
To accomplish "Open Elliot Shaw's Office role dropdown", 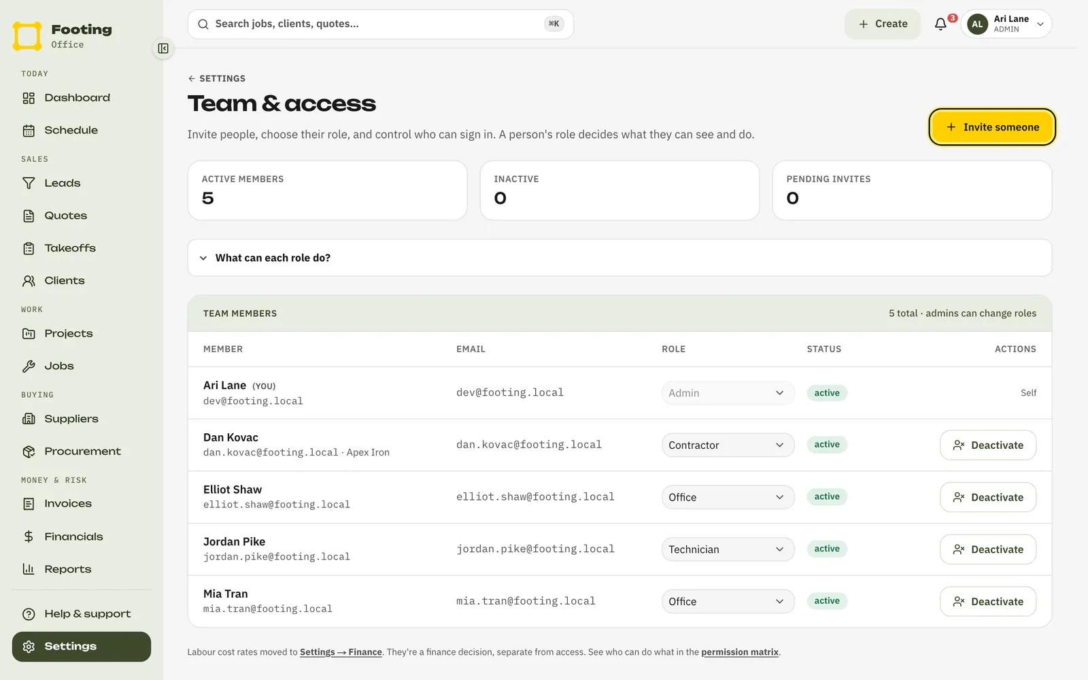I will tap(728, 497).
